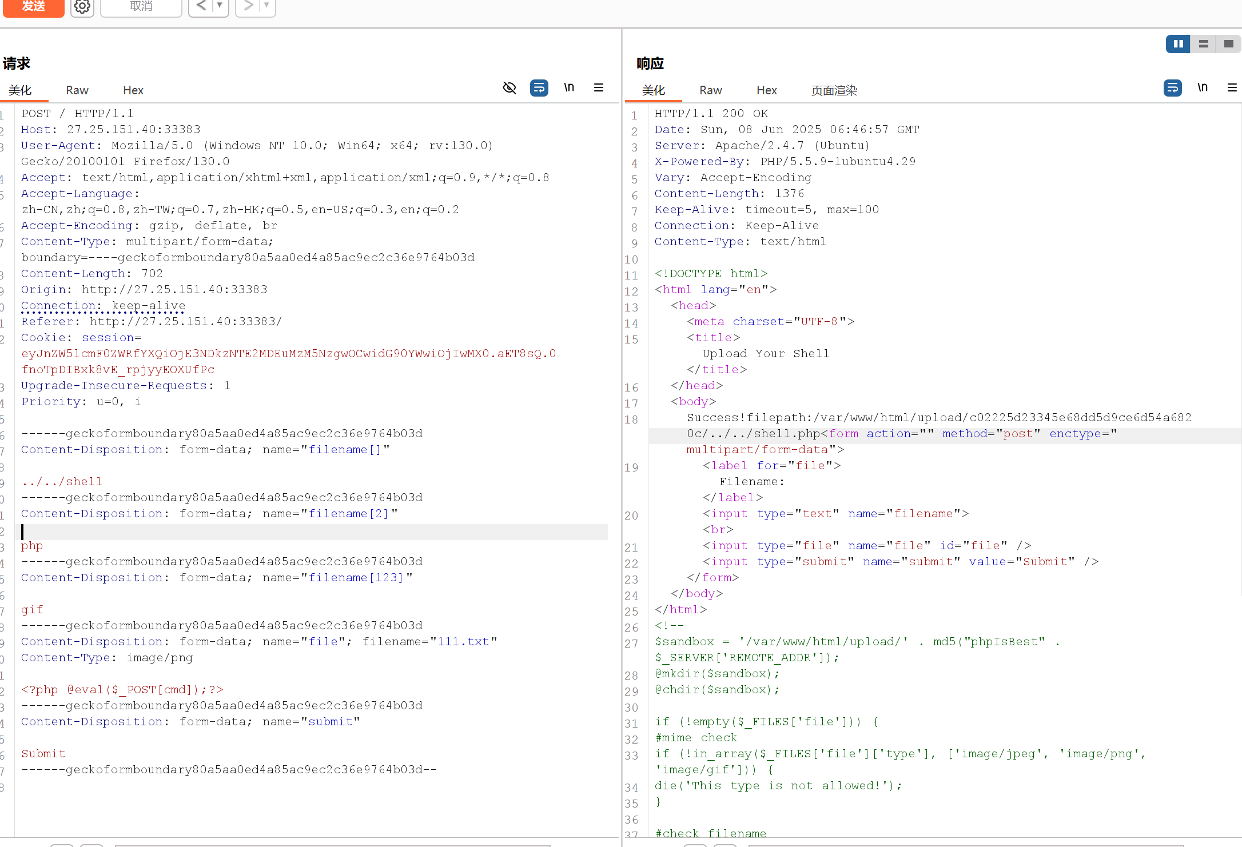Go to previous request with back arrow
Image resolution: width=1242 pixels, height=847 pixels.
(x=201, y=6)
